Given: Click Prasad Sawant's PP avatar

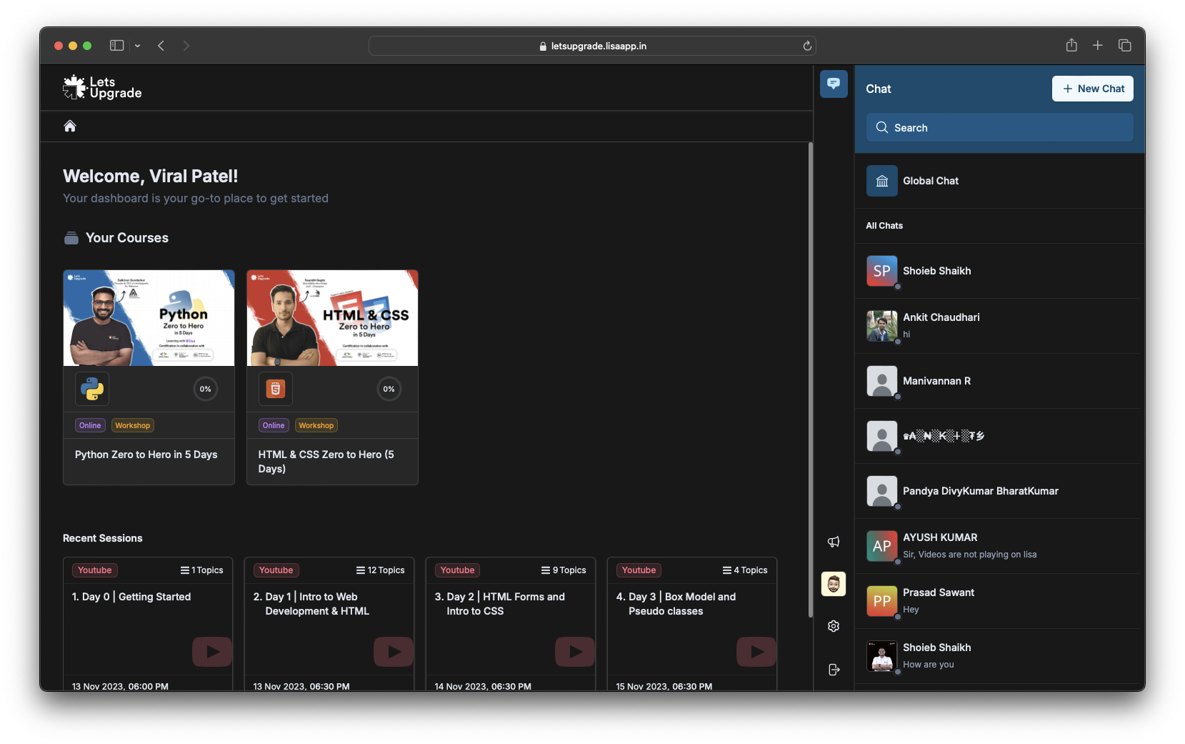Looking at the screenshot, I should click(882, 601).
